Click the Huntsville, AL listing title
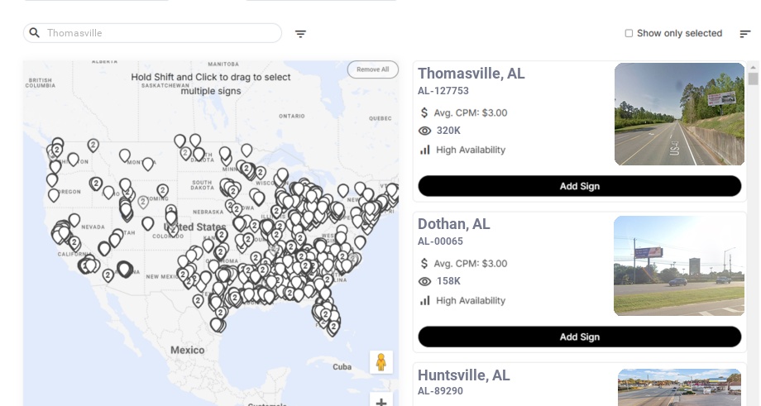The image size is (761, 406). pos(463,375)
